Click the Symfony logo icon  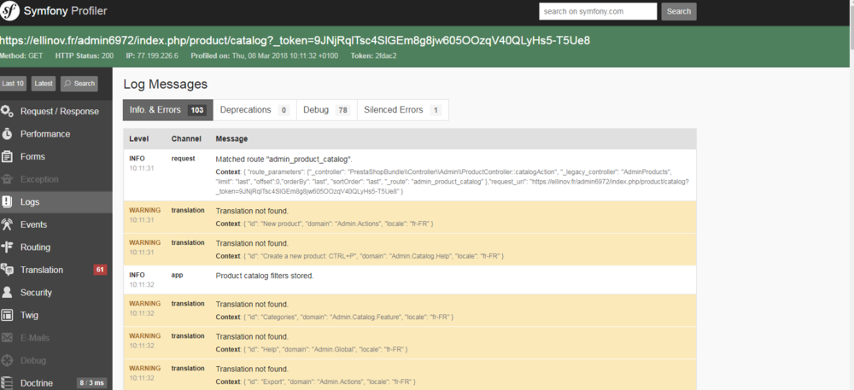click(x=10, y=11)
